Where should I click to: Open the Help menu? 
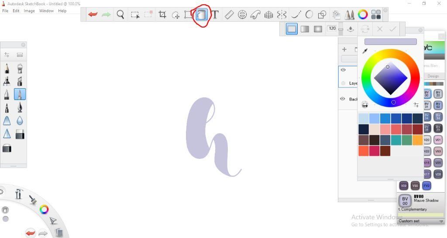(x=62, y=11)
